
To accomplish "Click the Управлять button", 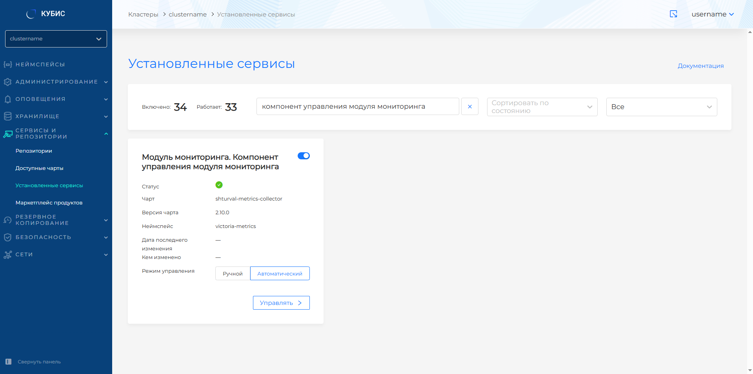I will (281, 303).
